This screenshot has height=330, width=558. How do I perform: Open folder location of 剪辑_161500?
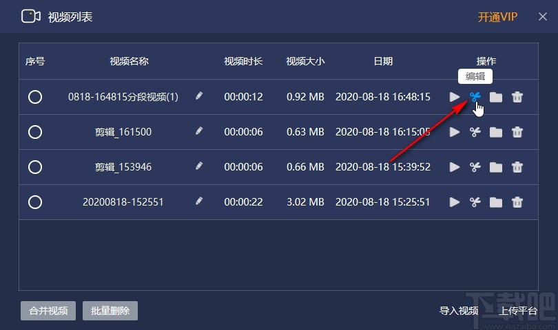[496, 132]
